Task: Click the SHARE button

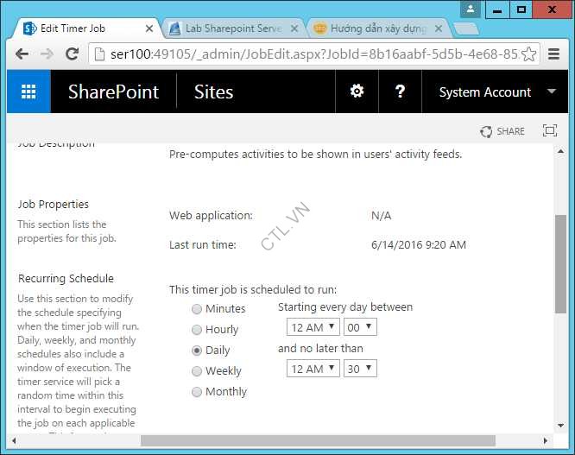Action: (502, 131)
